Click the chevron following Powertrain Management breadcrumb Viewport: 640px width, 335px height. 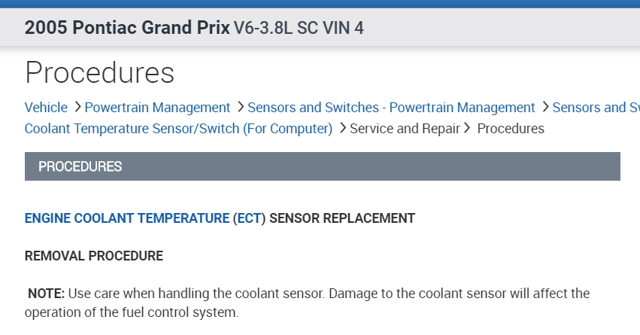[x=240, y=108]
